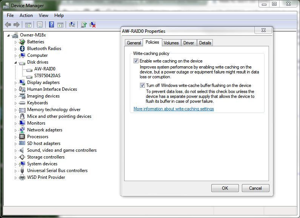
Task: Close the AW-RAID0 Properties dialog
Action: [263, 30]
